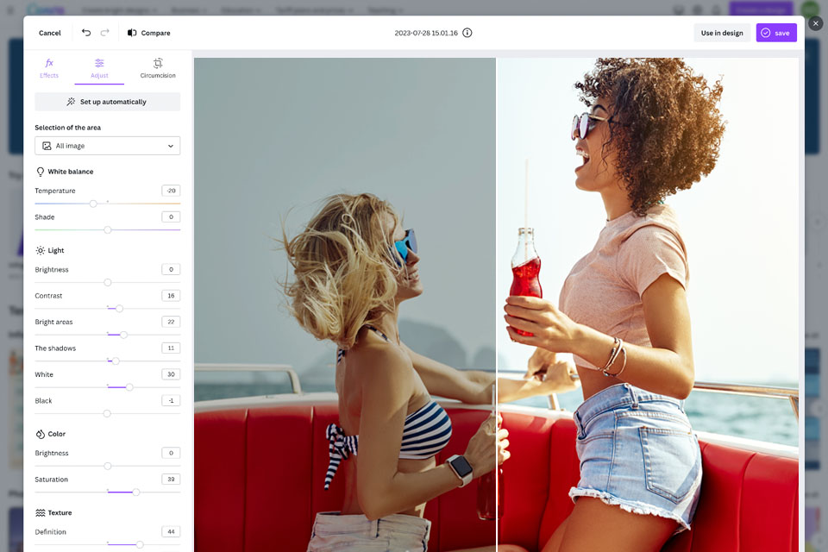This screenshot has height=552, width=828.
Task: Click the Saturation label
Action: click(x=51, y=479)
